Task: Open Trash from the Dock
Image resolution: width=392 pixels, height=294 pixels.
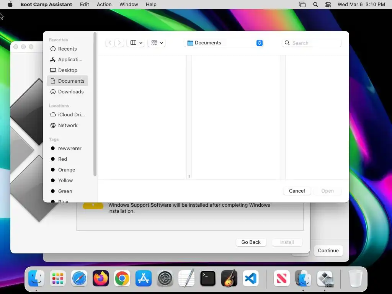Action: [355, 278]
